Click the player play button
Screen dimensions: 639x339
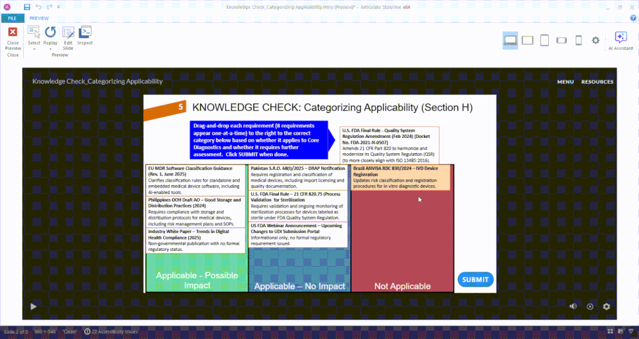33,306
